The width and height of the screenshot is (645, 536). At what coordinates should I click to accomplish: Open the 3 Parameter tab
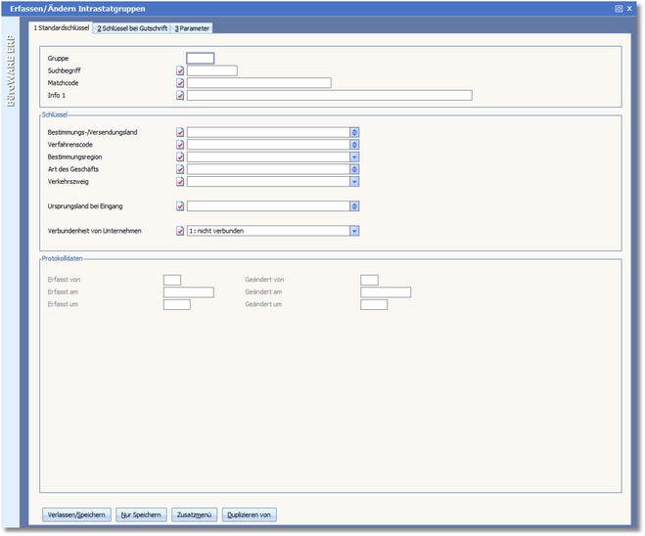pos(192,28)
